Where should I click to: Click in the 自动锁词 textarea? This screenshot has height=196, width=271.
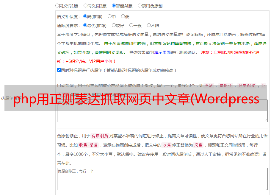162,111
